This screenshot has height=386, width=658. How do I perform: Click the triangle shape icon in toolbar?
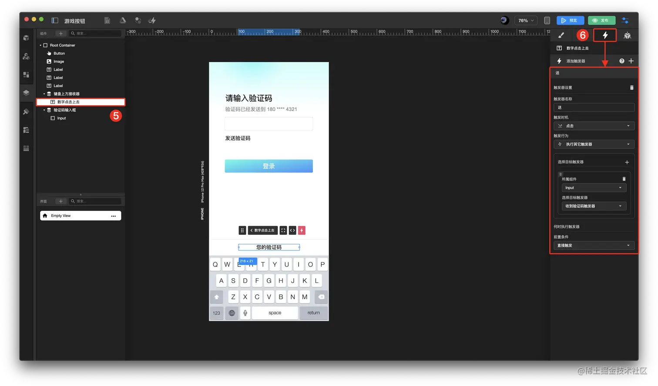pyautogui.click(x=123, y=20)
